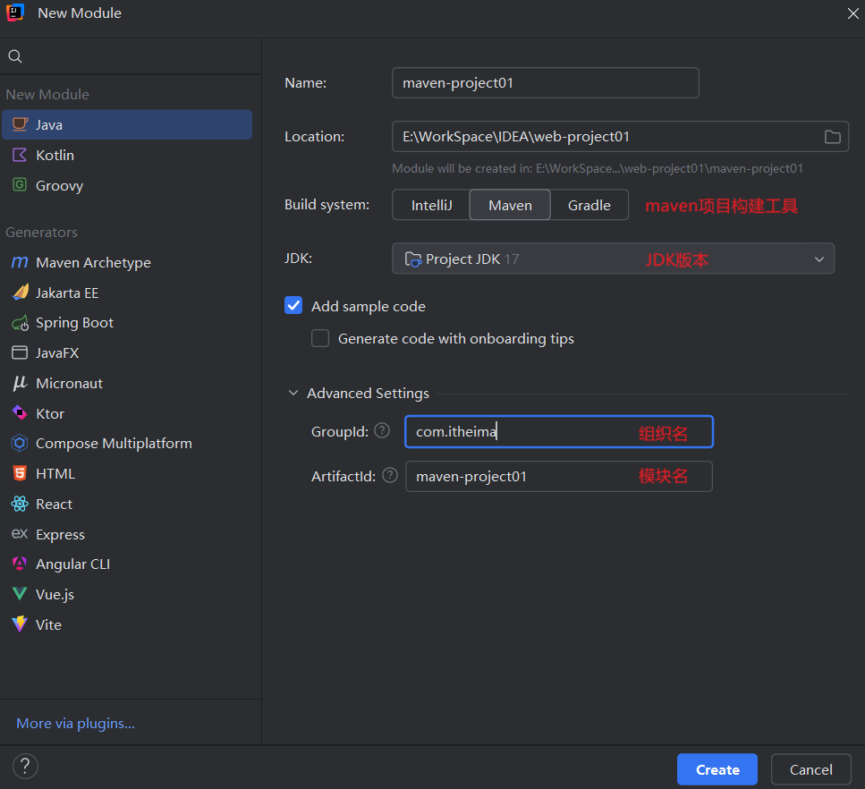The image size is (865, 789).
Task: Open More via plugins link
Action: pos(75,723)
